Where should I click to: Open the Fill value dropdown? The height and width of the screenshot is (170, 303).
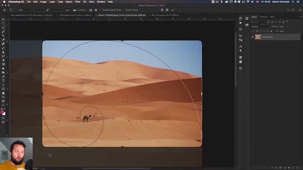(x=286, y=31)
